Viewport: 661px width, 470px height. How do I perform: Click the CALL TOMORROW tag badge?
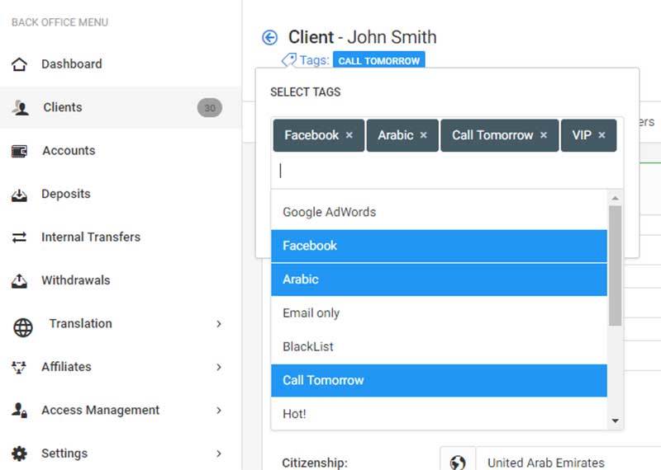(x=378, y=61)
